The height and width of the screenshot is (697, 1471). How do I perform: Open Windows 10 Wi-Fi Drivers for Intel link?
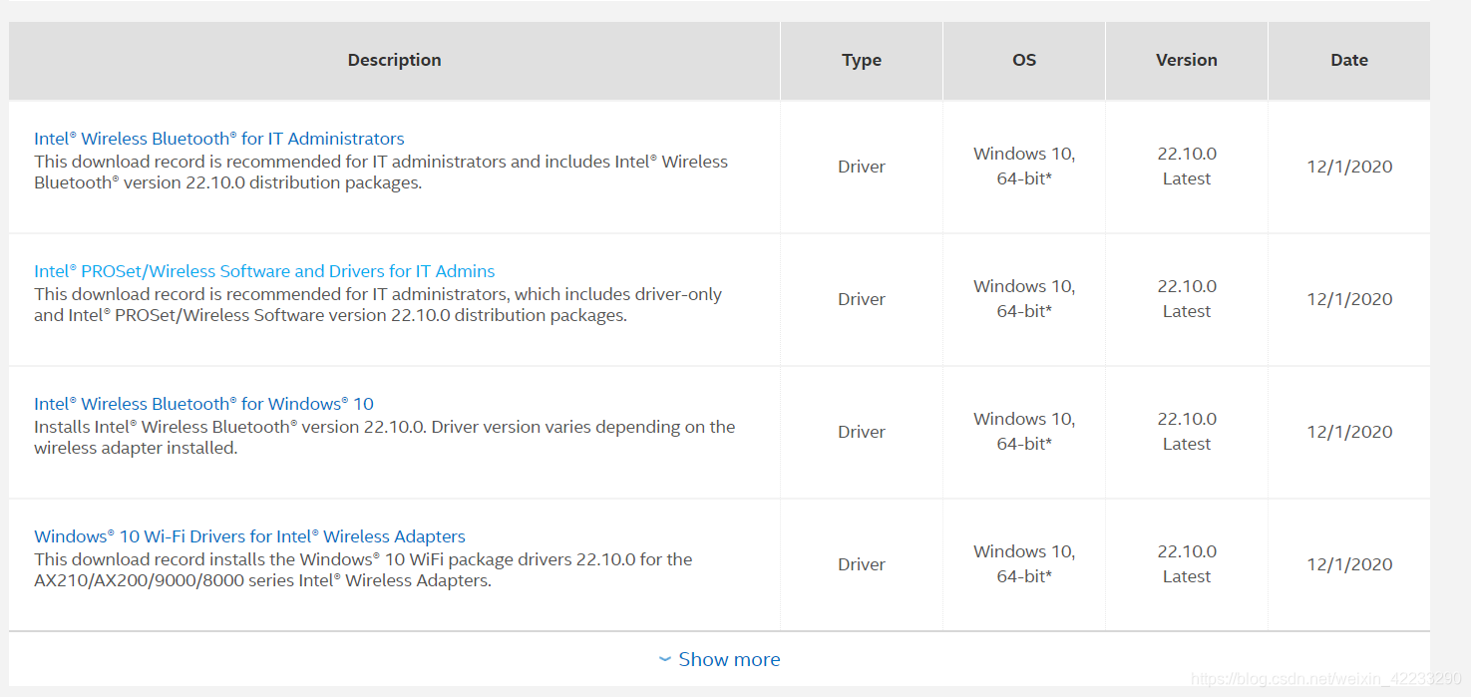(249, 536)
